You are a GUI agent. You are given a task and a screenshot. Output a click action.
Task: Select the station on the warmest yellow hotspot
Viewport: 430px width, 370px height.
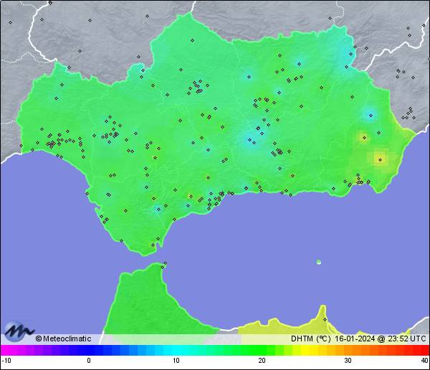point(380,160)
